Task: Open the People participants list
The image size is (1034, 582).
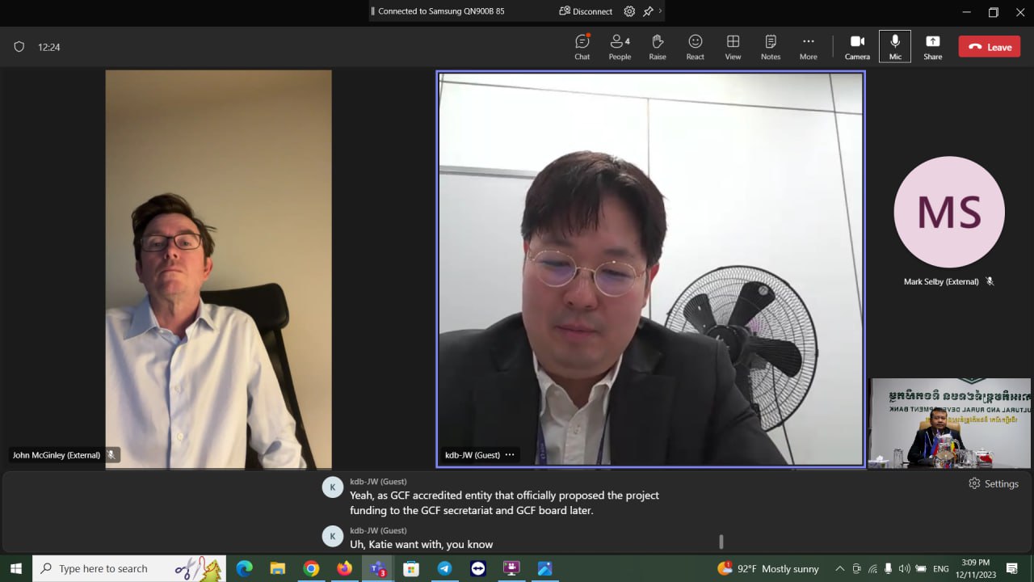Action: click(620, 47)
